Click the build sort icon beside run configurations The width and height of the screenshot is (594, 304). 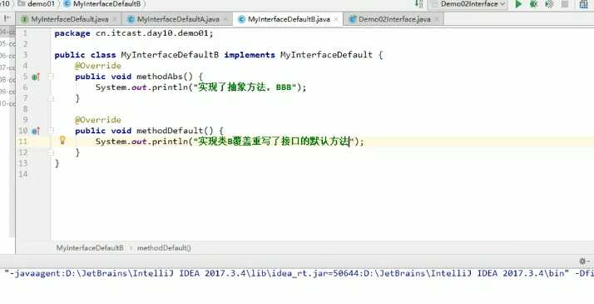[418, 4]
